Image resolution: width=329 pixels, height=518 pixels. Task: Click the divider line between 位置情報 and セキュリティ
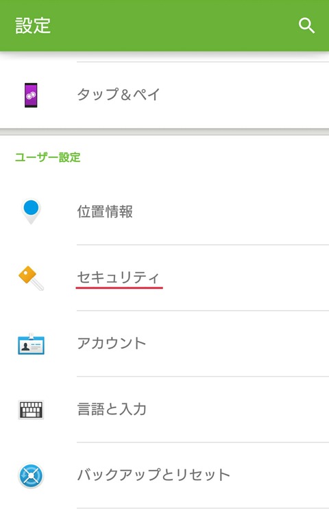pos(203,245)
